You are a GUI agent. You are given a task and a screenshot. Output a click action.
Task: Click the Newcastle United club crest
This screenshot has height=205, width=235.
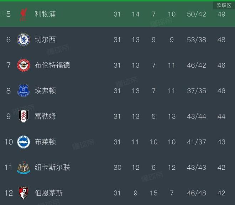click(24, 168)
